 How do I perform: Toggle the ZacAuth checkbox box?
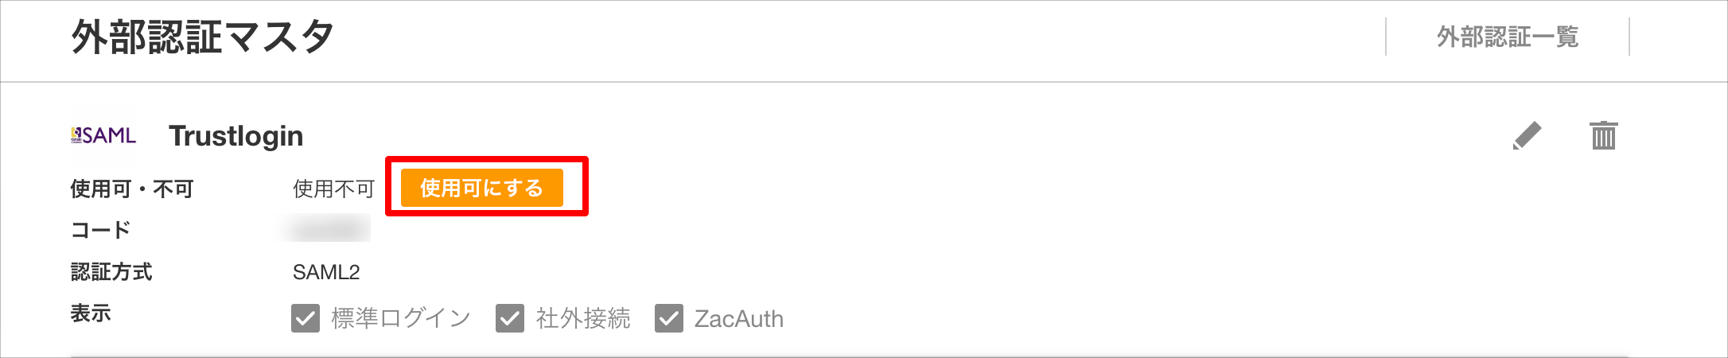[x=669, y=318]
